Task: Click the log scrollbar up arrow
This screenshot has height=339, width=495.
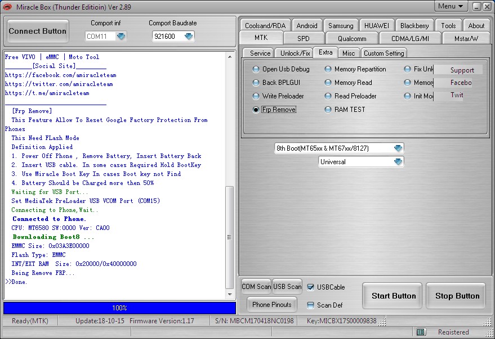Action: point(230,57)
